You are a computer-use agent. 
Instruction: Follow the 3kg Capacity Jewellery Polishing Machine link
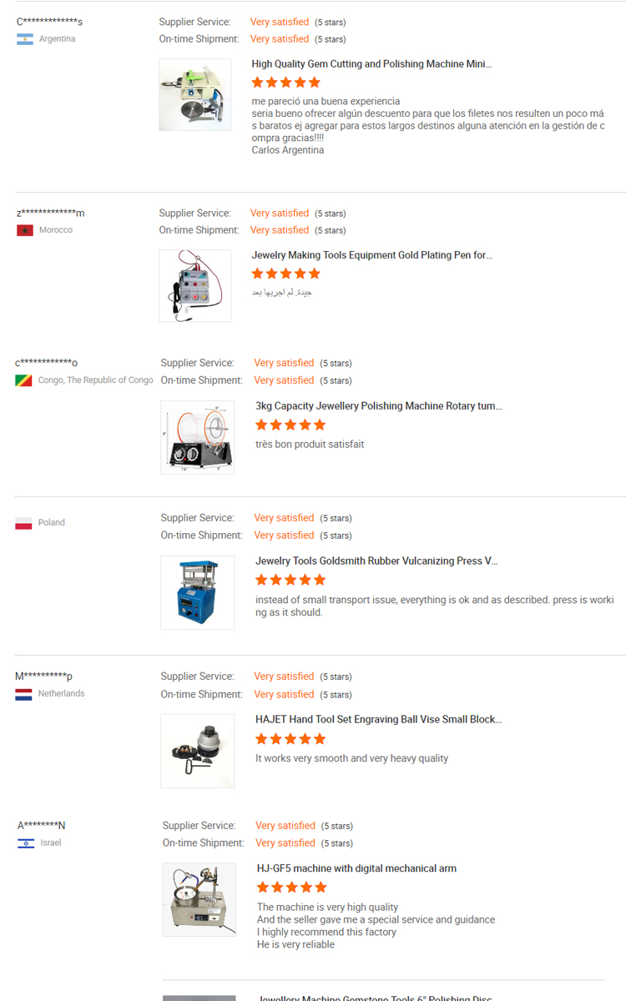tap(378, 406)
